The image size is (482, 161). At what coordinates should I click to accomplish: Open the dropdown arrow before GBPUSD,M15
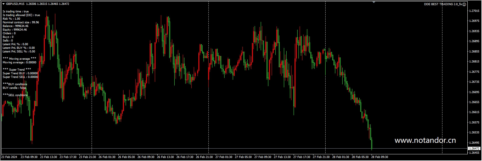[3, 4]
